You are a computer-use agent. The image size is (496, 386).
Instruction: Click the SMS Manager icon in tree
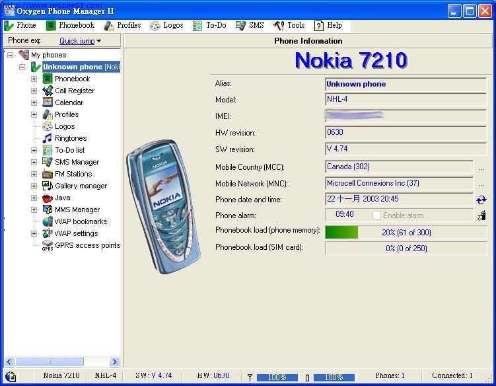coord(48,162)
